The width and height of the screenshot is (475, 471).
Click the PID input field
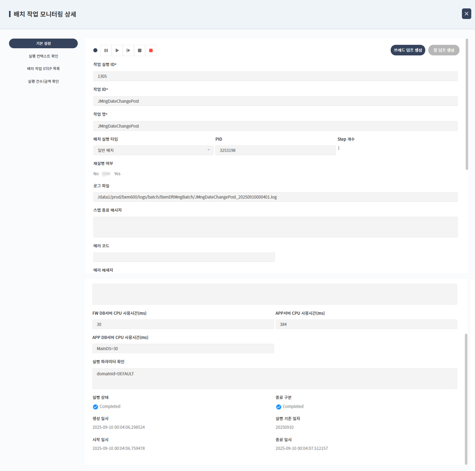click(275, 151)
